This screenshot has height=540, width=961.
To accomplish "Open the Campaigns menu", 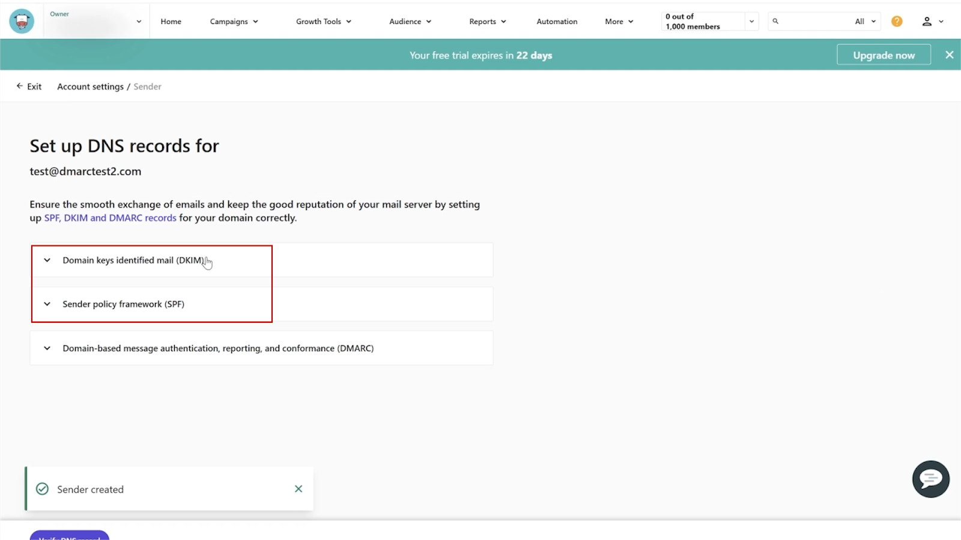I will (234, 22).
